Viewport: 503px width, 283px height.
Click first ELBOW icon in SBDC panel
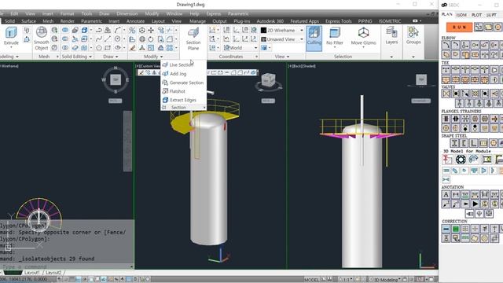pyautogui.click(x=446, y=45)
